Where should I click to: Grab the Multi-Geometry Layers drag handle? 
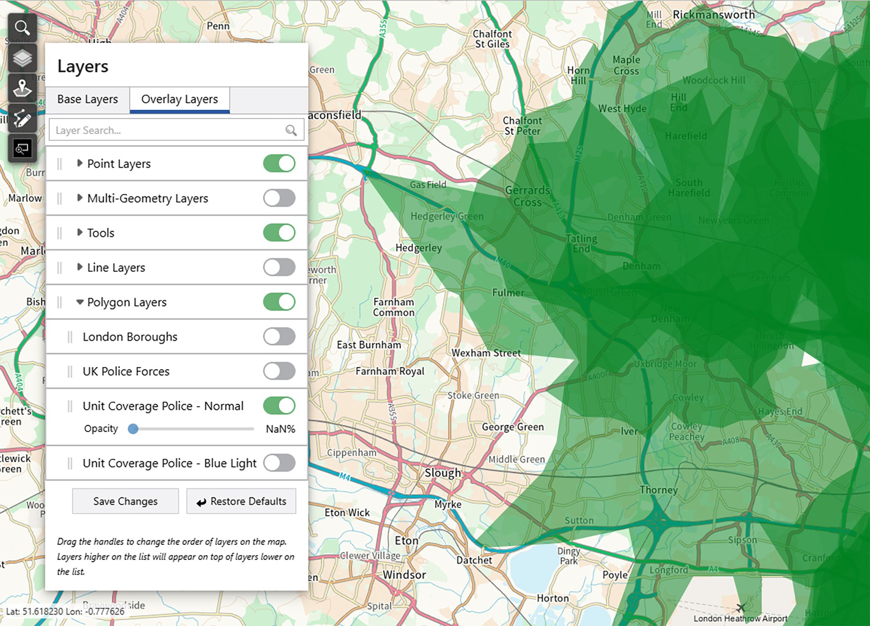[59, 198]
